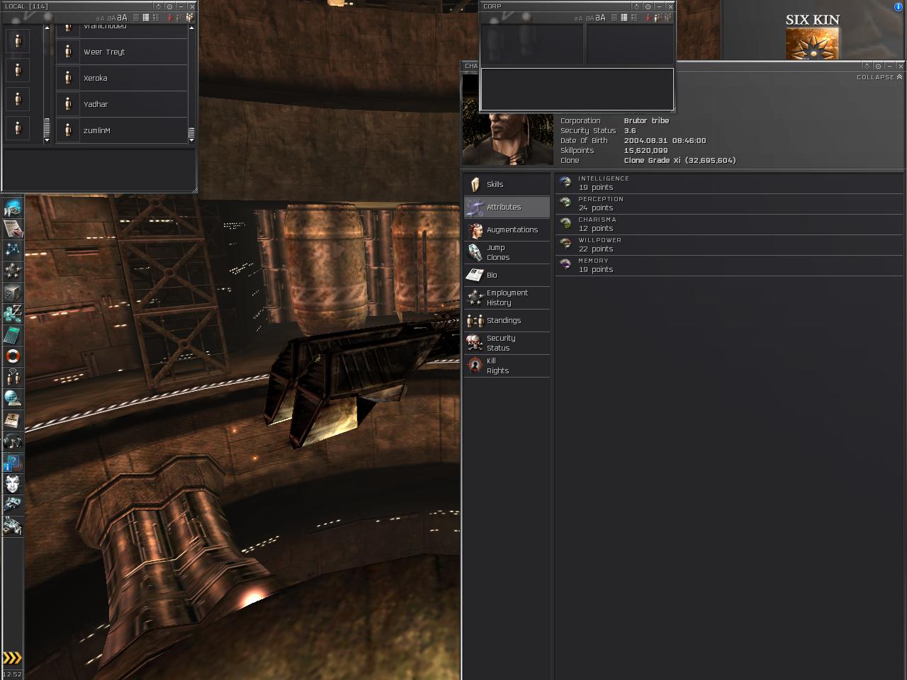Open the character face sidebar icon
This screenshot has width=907, height=680.
(x=13, y=484)
